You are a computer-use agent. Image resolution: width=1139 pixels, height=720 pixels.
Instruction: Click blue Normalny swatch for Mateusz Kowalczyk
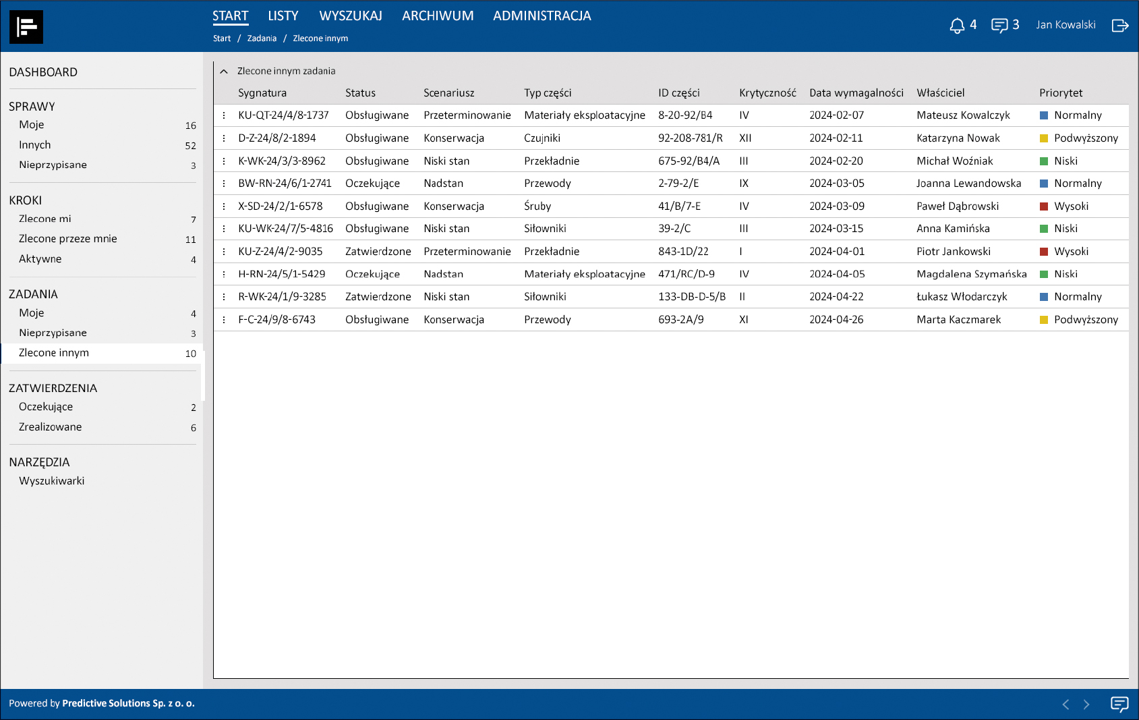point(1044,116)
